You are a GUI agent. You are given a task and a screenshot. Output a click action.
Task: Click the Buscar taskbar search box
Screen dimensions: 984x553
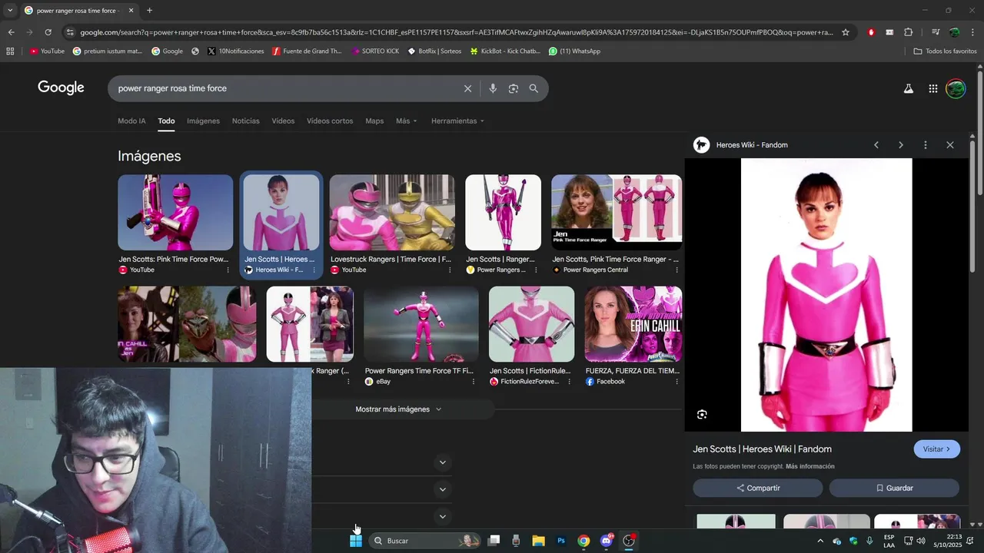tap(424, 541)
